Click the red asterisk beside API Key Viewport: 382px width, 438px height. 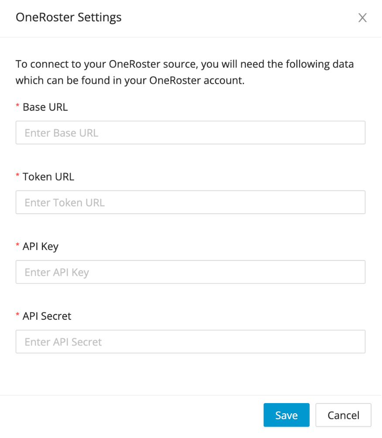[17, 246]
